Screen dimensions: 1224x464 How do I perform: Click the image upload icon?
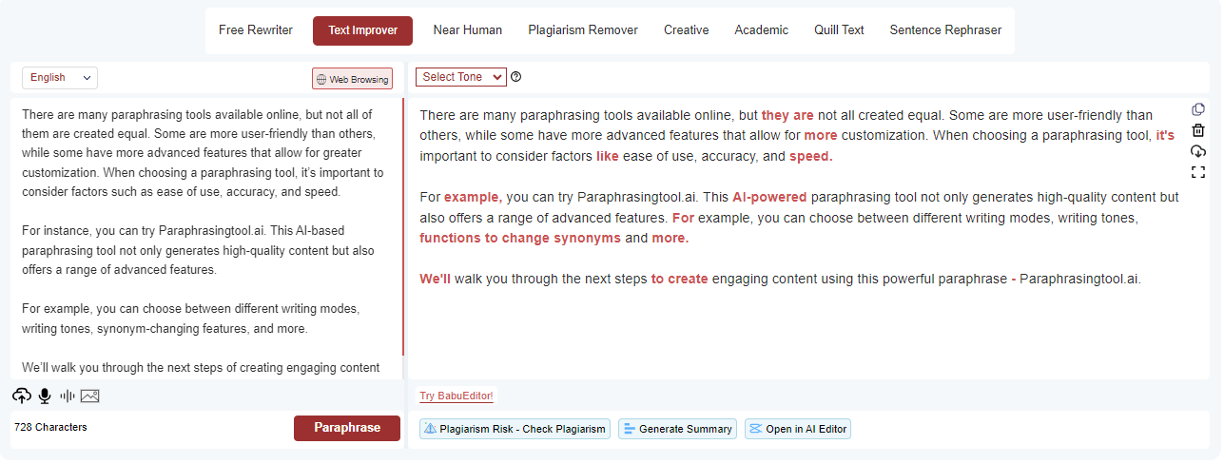[90, 396]
